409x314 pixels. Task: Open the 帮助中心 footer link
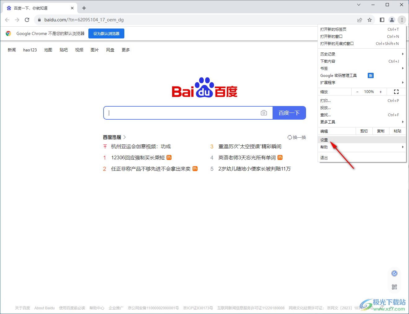(x=97, y=308)
